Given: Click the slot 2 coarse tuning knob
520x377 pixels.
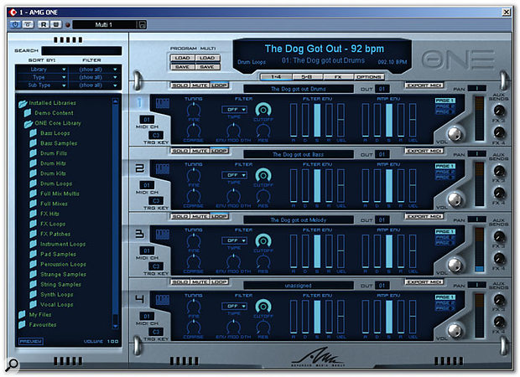Looking at the screenshot, I should tap(194, 196).
